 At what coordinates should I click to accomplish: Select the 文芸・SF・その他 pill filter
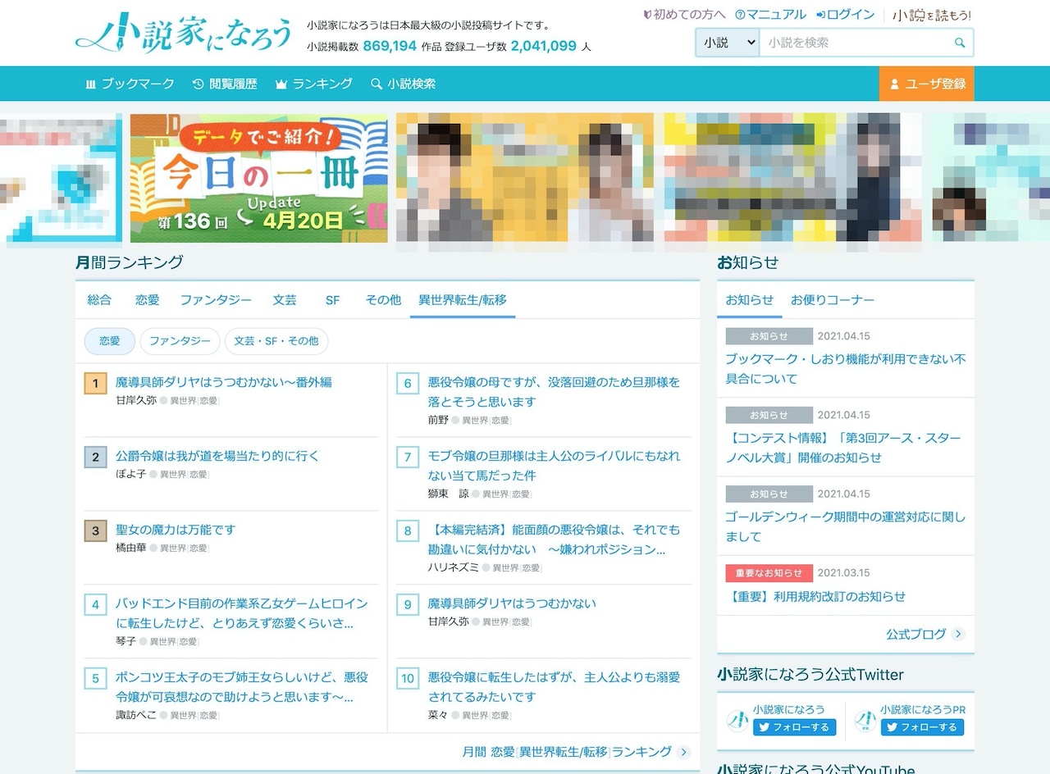pos(276,341)
